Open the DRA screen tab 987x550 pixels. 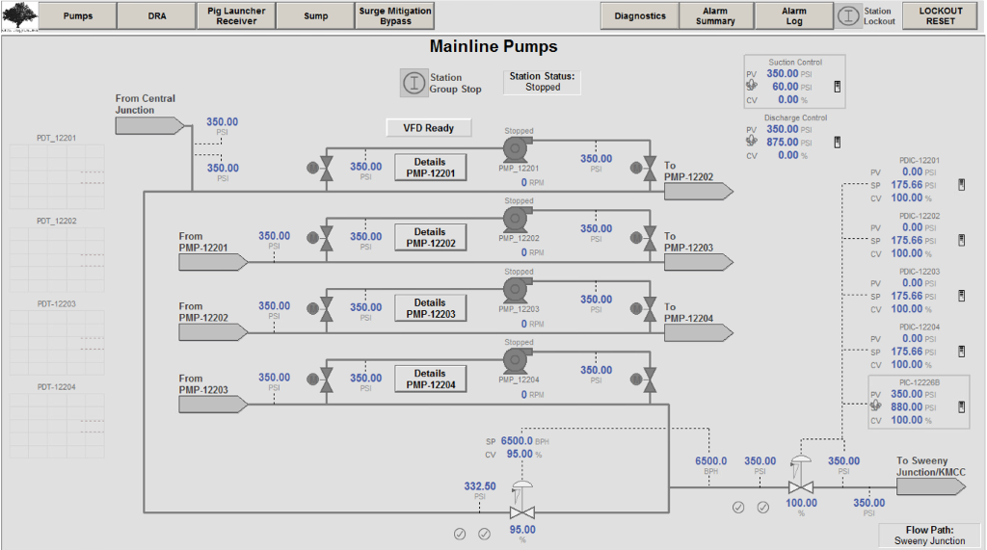pos(156,15)
